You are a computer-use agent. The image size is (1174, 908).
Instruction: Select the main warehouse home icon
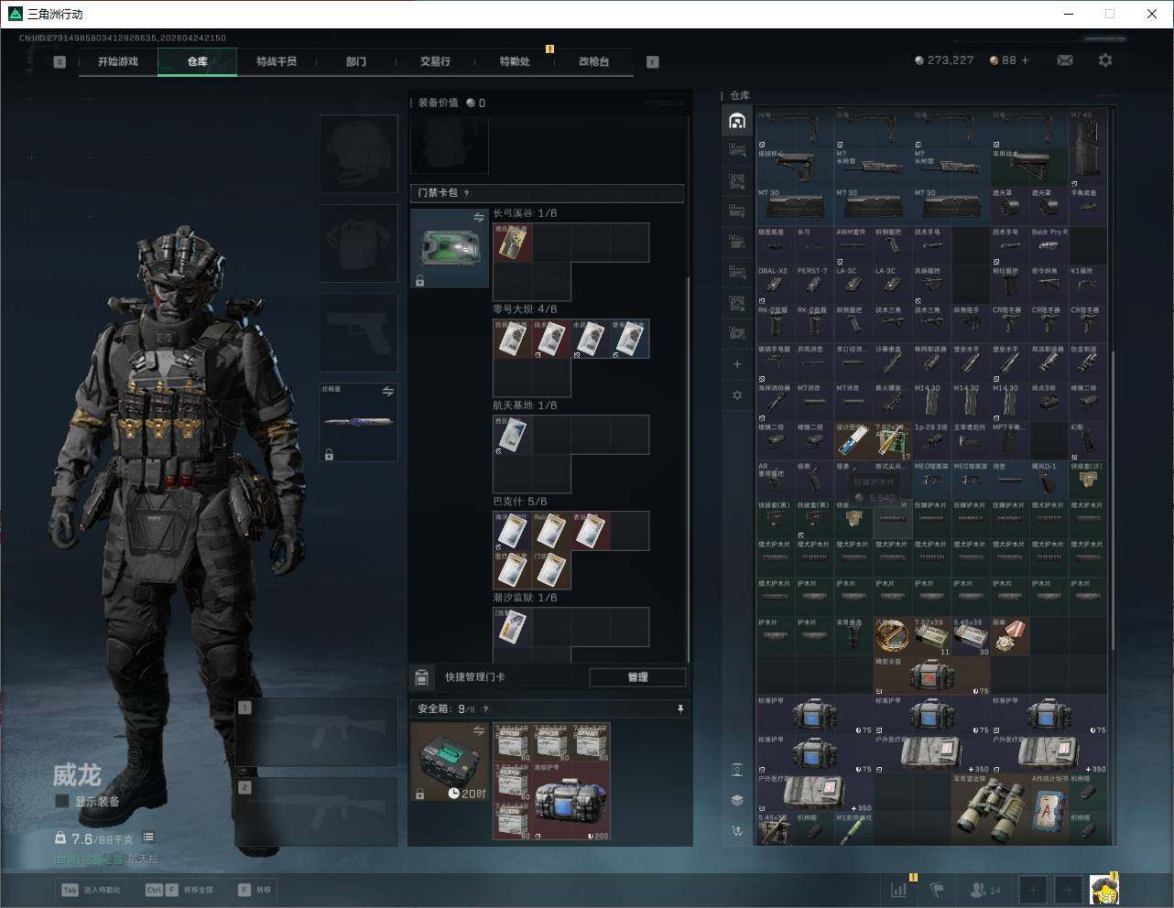tap(737, 121)
